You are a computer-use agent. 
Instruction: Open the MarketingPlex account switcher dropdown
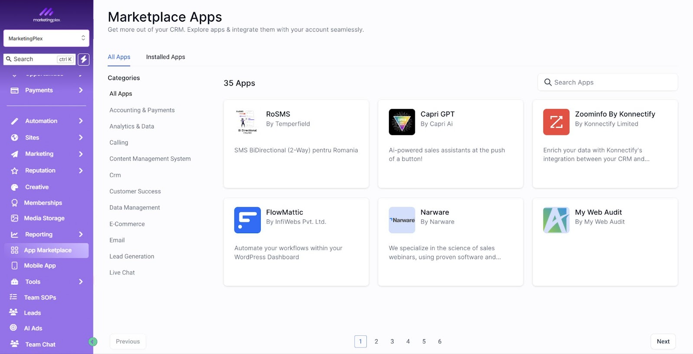(46, 38)
